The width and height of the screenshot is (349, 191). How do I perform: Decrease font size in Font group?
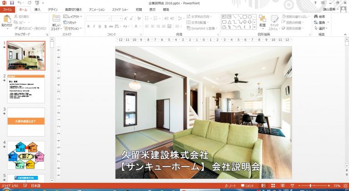click(x=131, y=19)
